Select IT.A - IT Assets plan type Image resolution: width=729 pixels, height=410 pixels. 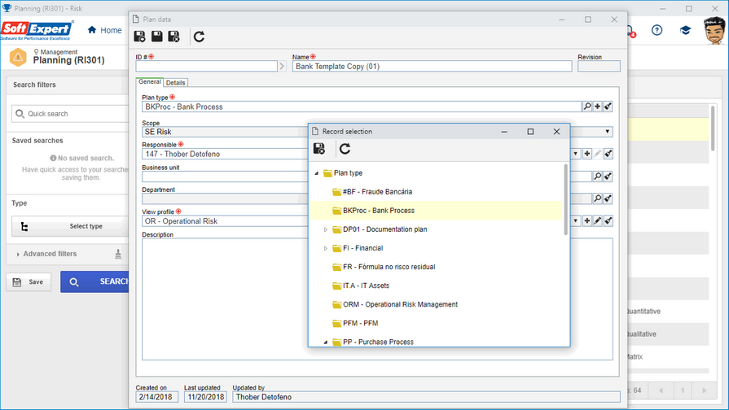coord(366,286)
